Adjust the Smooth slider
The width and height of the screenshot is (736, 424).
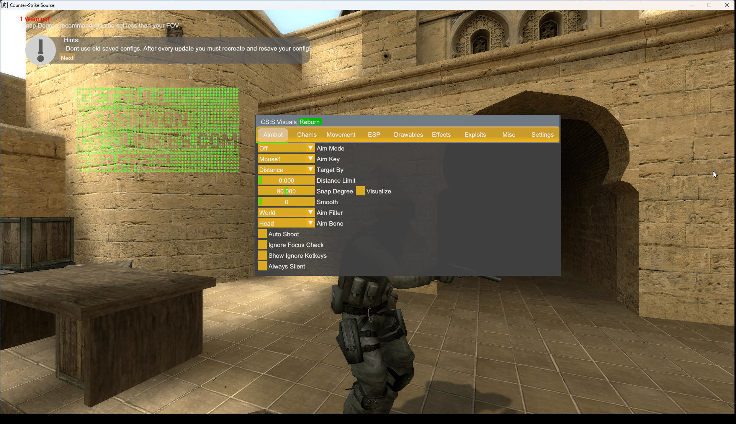coord(286,202)
